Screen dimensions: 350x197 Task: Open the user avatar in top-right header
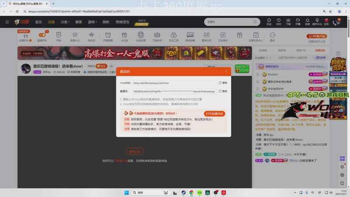[x=336, y=22]
